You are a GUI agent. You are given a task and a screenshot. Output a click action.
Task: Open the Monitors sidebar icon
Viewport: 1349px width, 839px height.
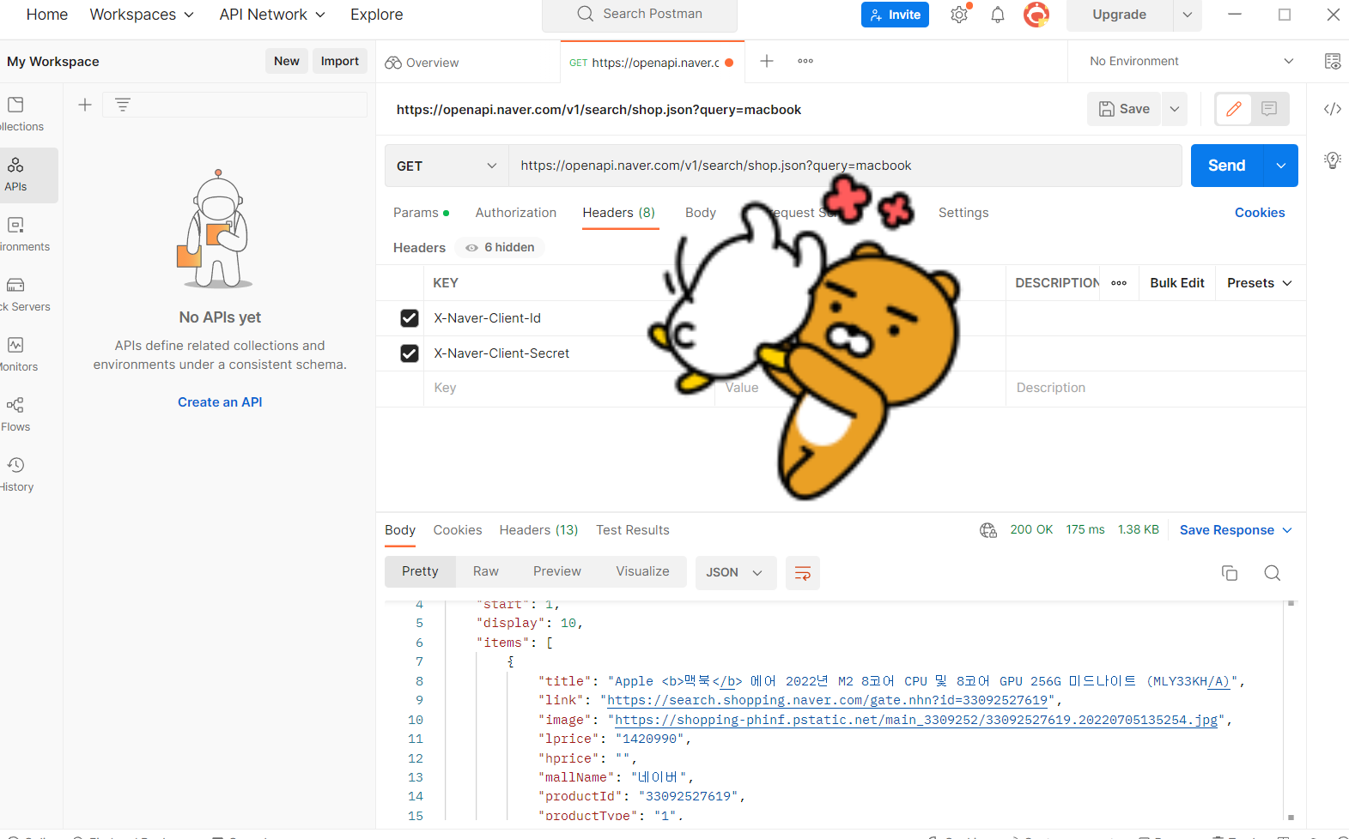pyautogui.click(x=15, y=345)
